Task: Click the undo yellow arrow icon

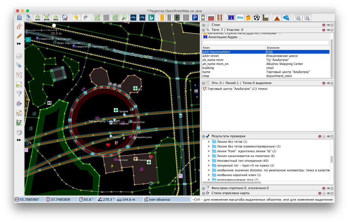Action: (76, 17)
